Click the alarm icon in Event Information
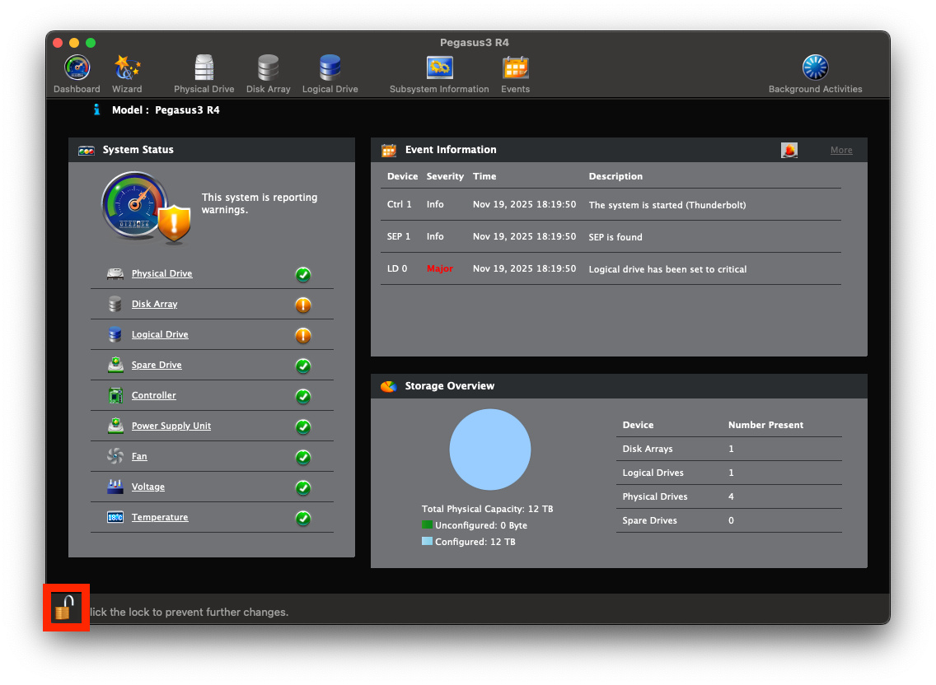This screenshot has height=685, width=936. 789,151
